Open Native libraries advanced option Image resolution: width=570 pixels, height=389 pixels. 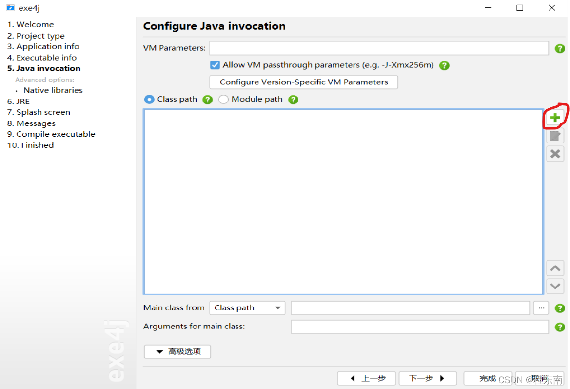pos(53,90)
